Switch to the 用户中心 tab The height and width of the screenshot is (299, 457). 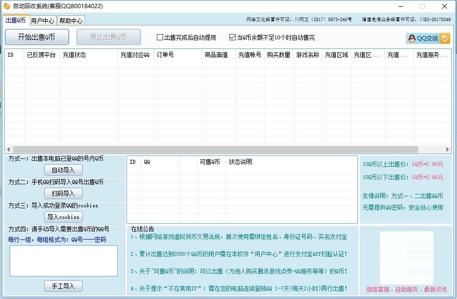42,21
